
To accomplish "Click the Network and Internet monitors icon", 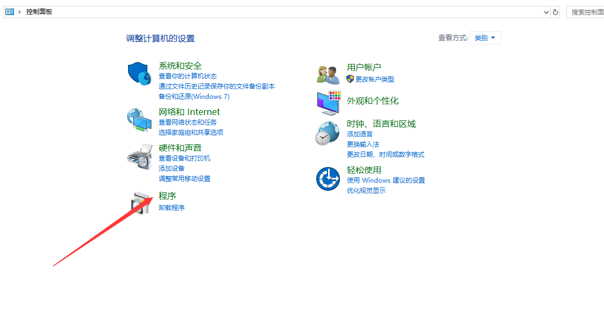I will (x=139, y=120).
